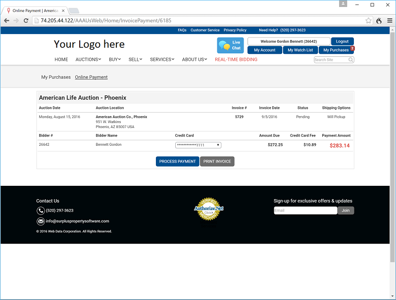
Task: Open My Account
Action: pos(265,50)
